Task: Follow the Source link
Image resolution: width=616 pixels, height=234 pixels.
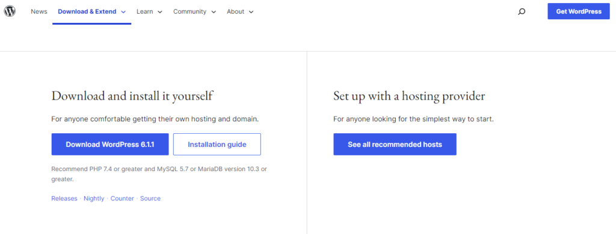Action: point(150,199)
